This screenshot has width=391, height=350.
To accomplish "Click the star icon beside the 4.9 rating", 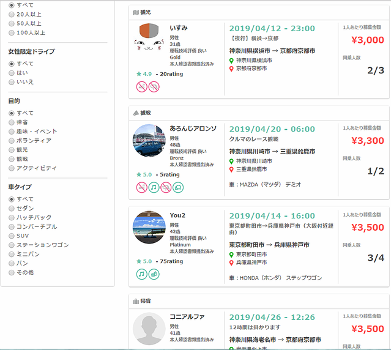I will [x=139, y=73].
